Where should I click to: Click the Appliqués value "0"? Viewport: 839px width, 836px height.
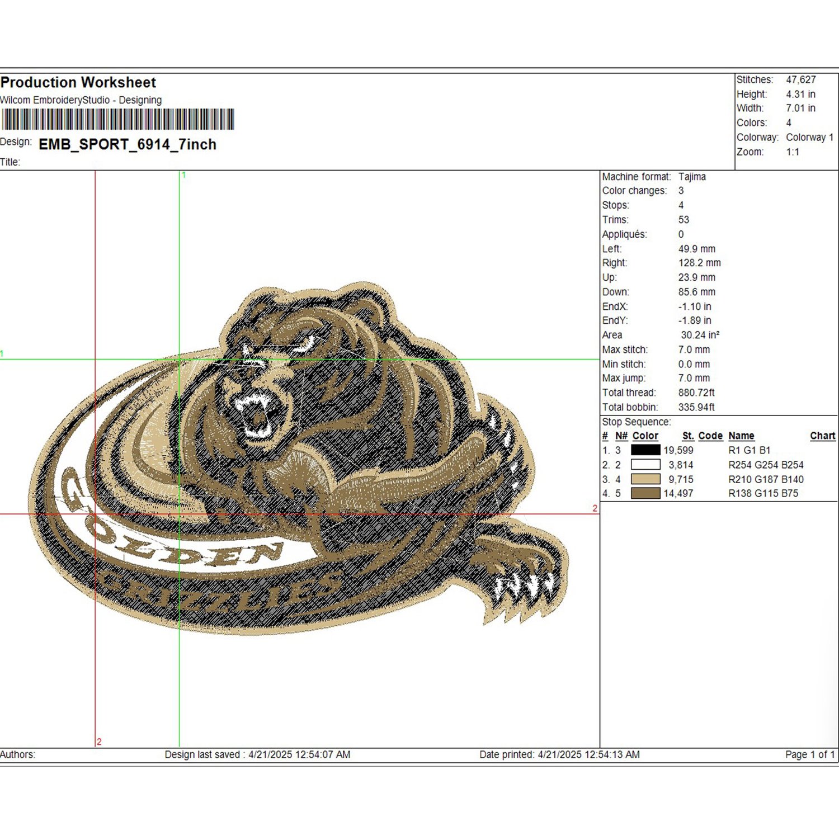point(681,234)
